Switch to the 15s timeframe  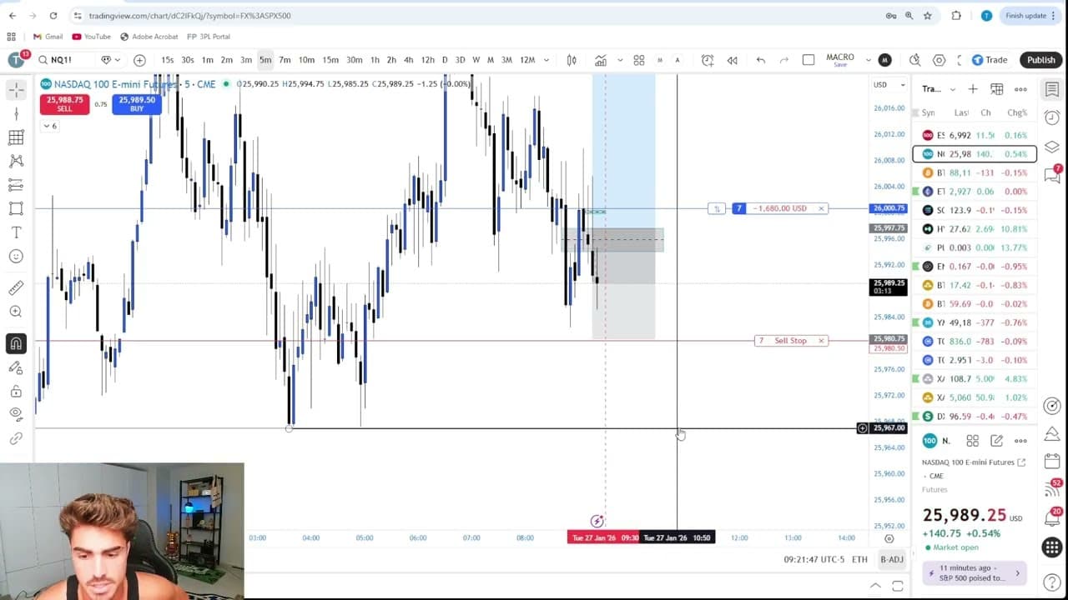coord(168,60)
